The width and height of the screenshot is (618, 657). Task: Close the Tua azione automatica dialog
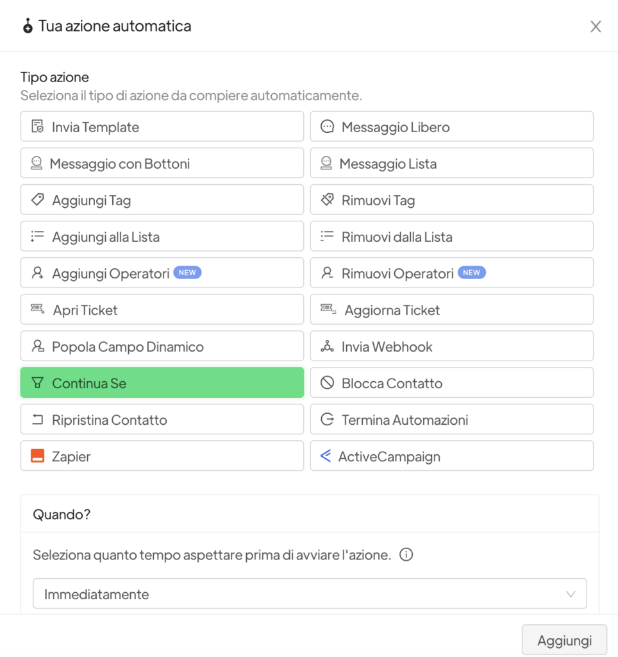pos(596,26)
